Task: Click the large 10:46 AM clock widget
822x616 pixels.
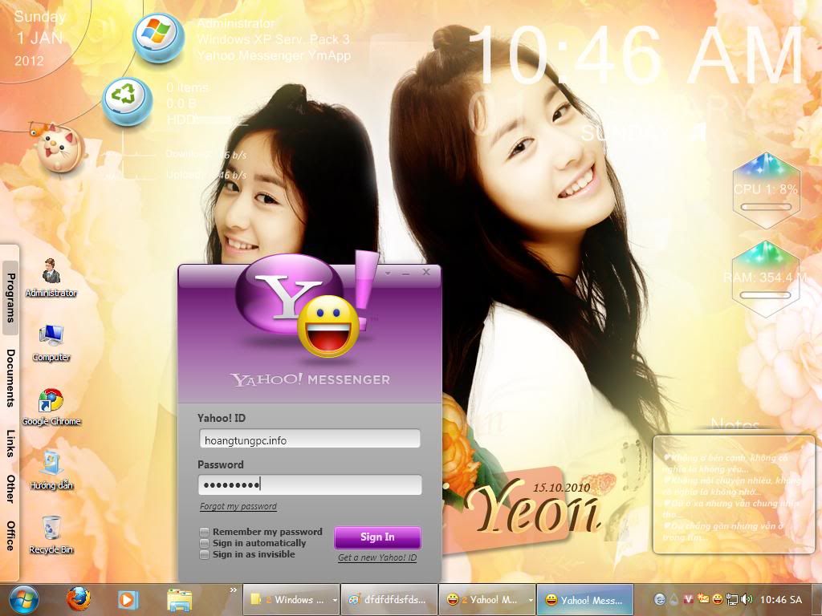Action: (x=636, y=55)
